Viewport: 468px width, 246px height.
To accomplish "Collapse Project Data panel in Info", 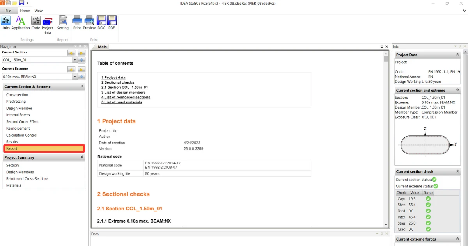I will point(457,55).
